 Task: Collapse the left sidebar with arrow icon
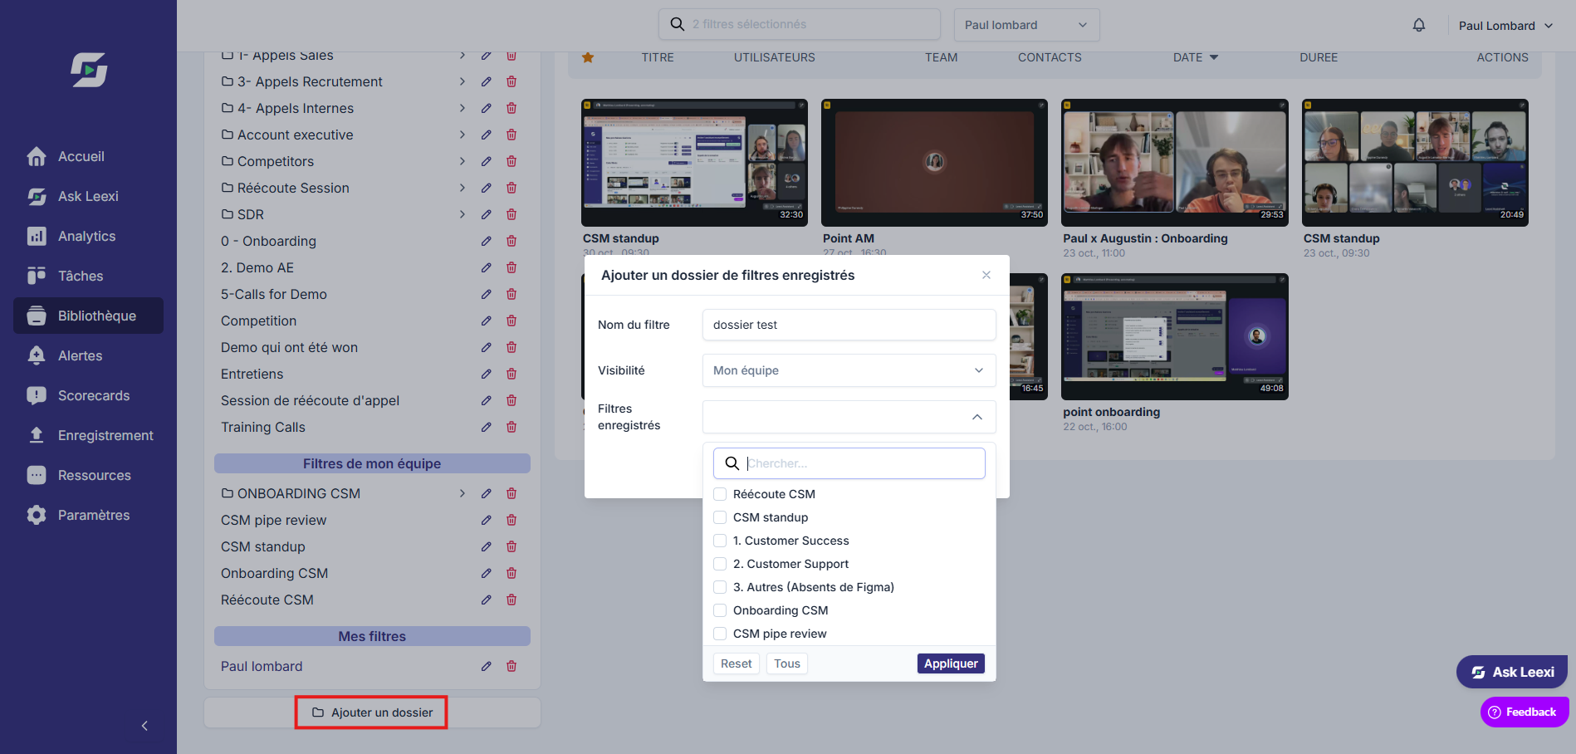coord(144,726)
